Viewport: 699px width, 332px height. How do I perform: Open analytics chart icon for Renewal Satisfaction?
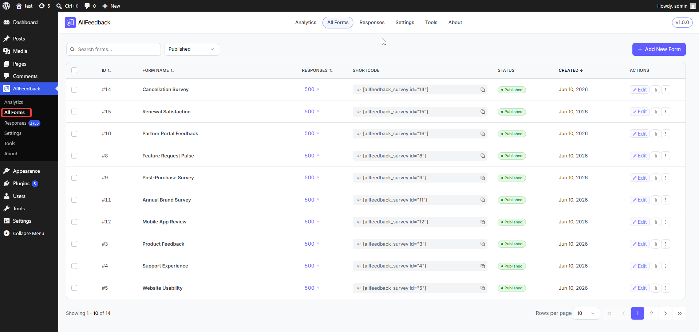655,112
